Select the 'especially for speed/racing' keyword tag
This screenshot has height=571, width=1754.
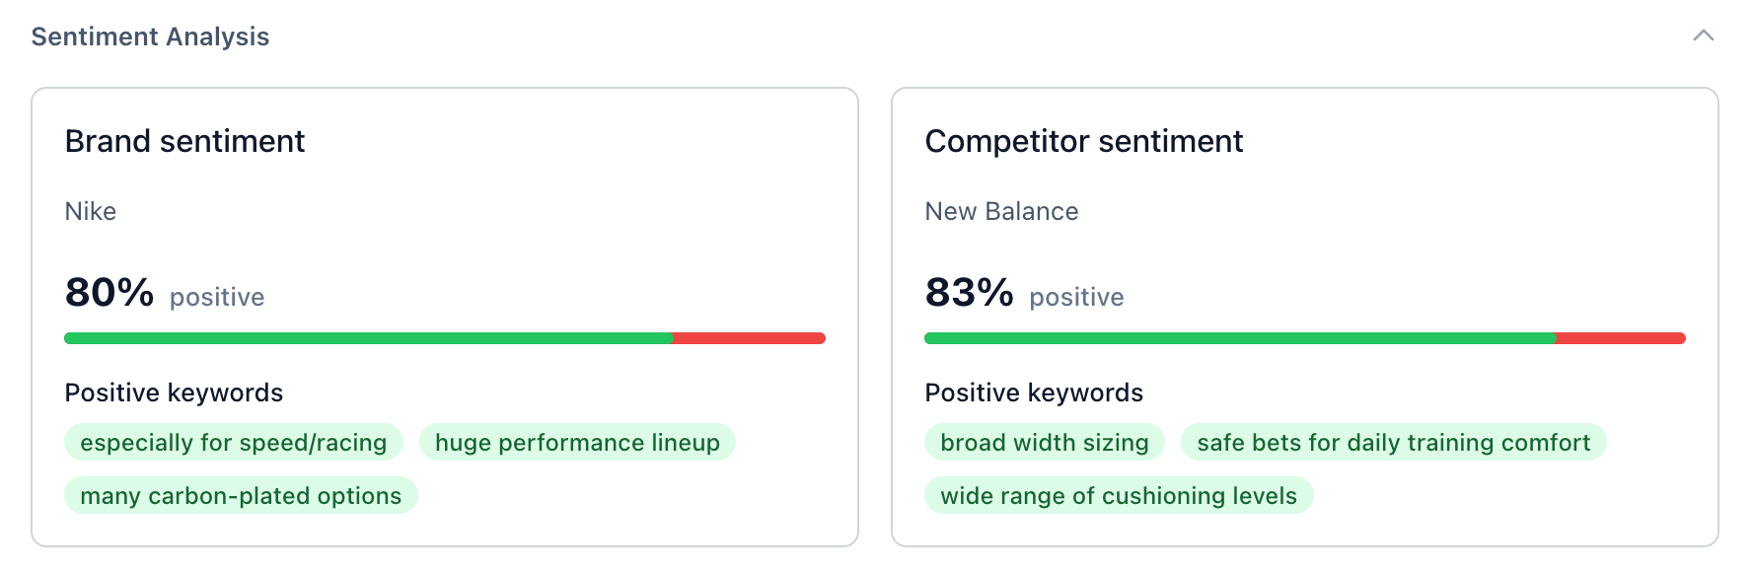(x=234, y=442)
